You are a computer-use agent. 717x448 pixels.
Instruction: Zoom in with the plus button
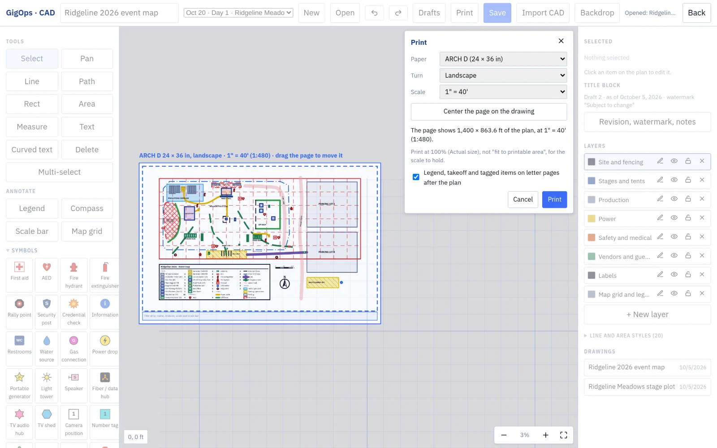545,435
